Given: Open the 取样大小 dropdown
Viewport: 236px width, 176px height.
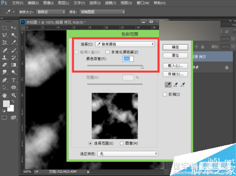Looking at the screenshot, I should (51, 12).
